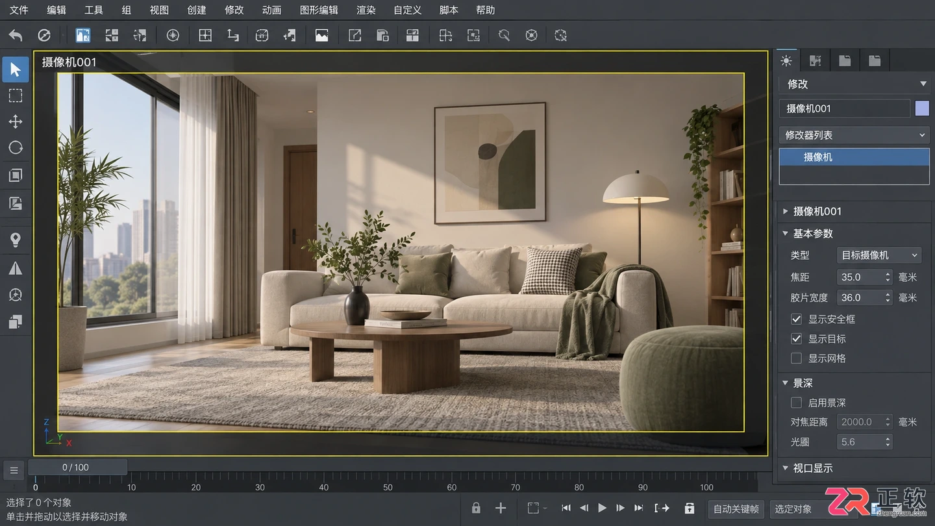Pick the rotate tool in left sidebar
935x526 pixels.
[x=16, y=148]
